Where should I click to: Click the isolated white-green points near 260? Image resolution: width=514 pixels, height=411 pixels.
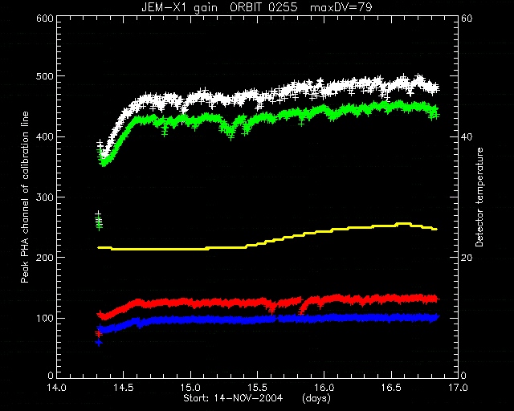[x=99, y=221]
